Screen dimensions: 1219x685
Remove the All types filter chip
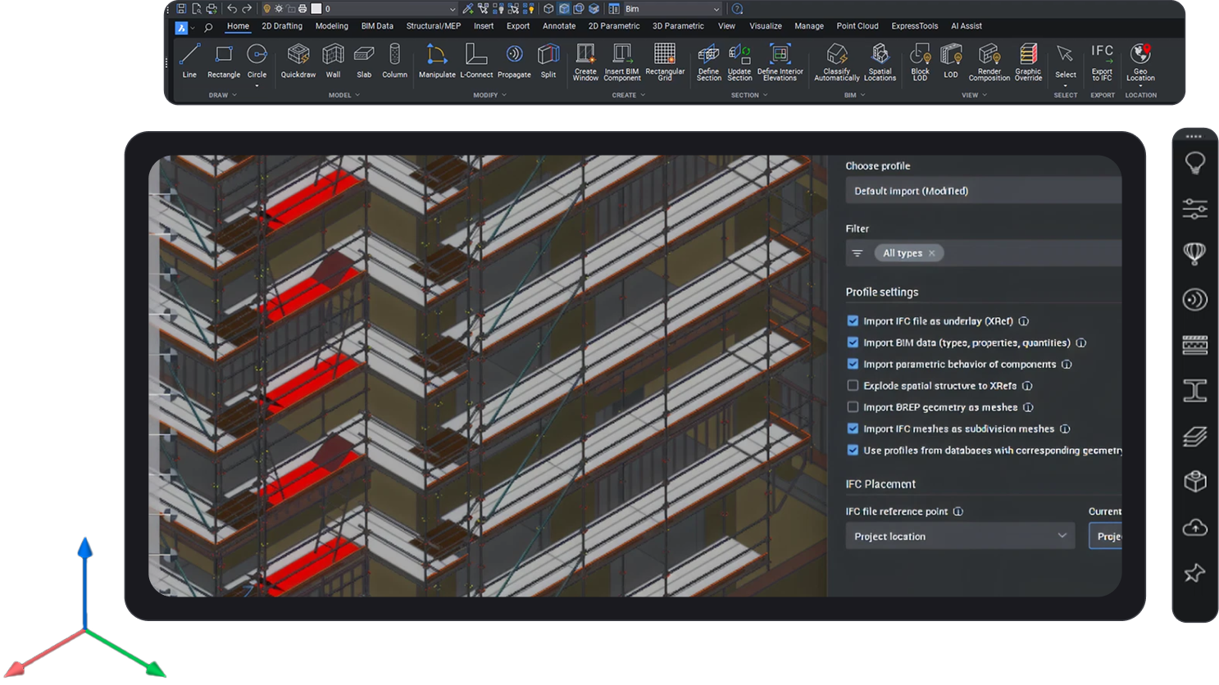coord(931,253)
